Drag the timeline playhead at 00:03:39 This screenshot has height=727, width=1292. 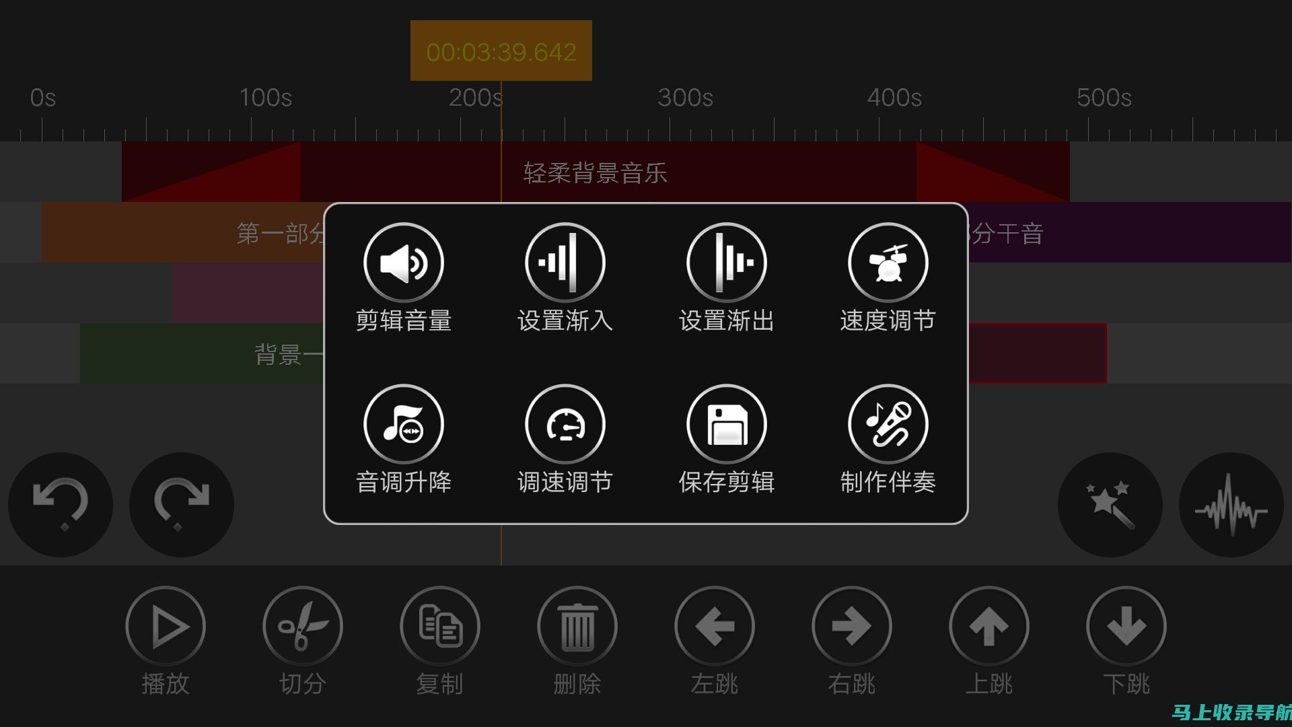tap(501, 50)
